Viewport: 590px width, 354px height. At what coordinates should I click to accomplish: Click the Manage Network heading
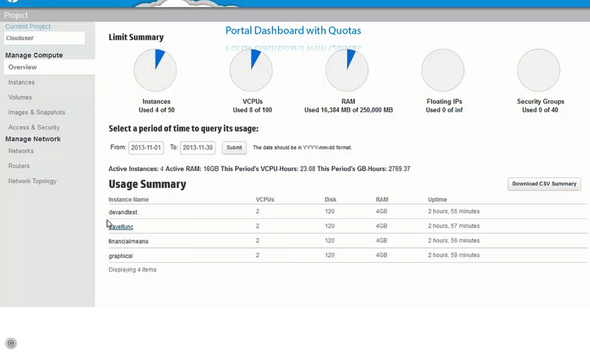tap(33, 139)
